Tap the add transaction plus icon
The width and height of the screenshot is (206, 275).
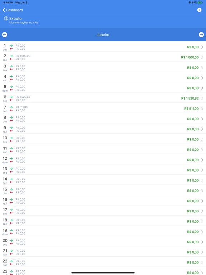(x=199, y=10)
